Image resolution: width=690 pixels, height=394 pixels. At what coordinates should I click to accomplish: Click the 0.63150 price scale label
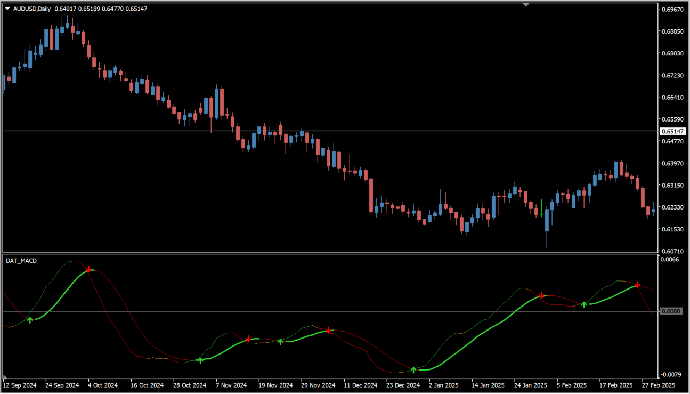point(673,186)
